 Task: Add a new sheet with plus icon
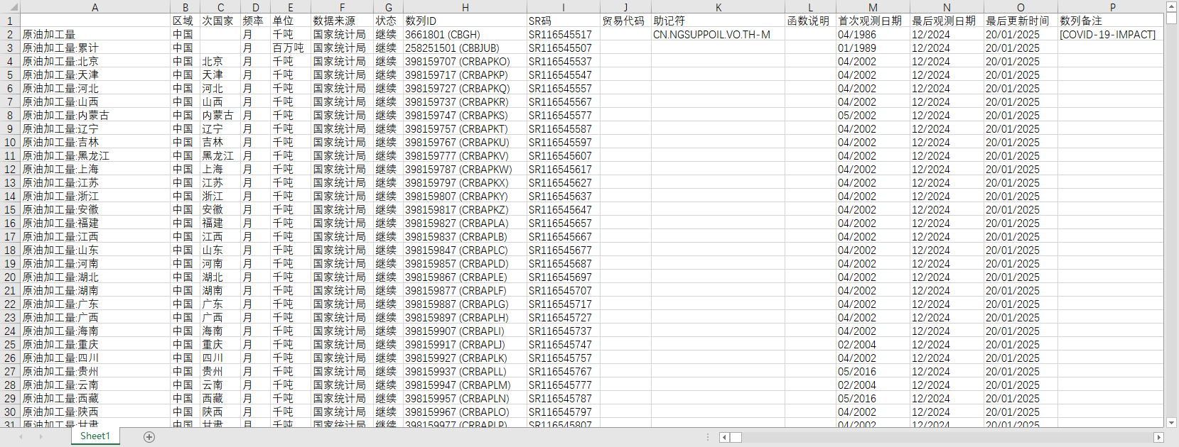tap(149, 437)
